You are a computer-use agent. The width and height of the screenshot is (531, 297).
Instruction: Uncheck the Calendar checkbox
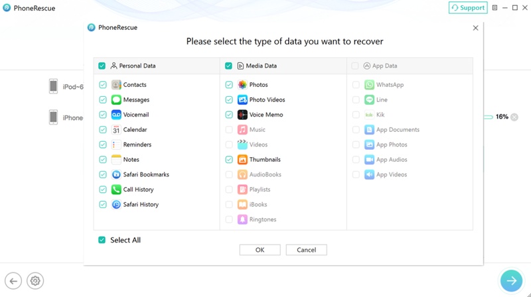[103, 129]
